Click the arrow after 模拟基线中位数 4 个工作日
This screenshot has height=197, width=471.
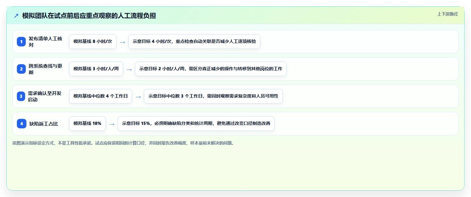[x=138, y=97]
